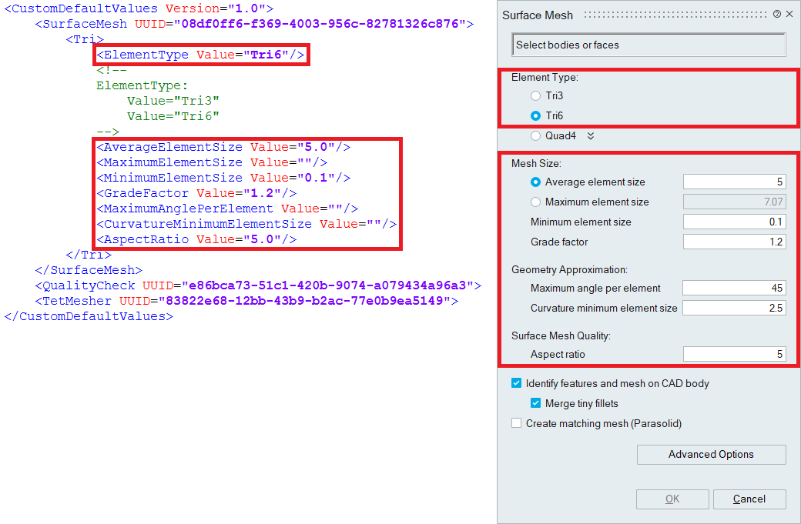Select Average element size option
The image size is (801, 524).
[536, 182]
